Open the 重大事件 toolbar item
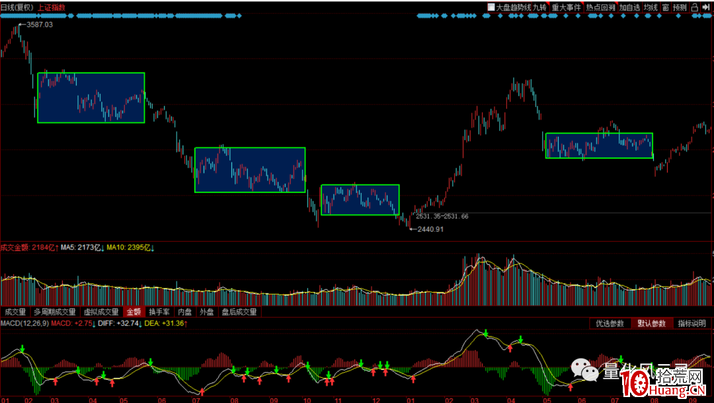Screen dimensions: 714x403 click(x=567, y=7)
